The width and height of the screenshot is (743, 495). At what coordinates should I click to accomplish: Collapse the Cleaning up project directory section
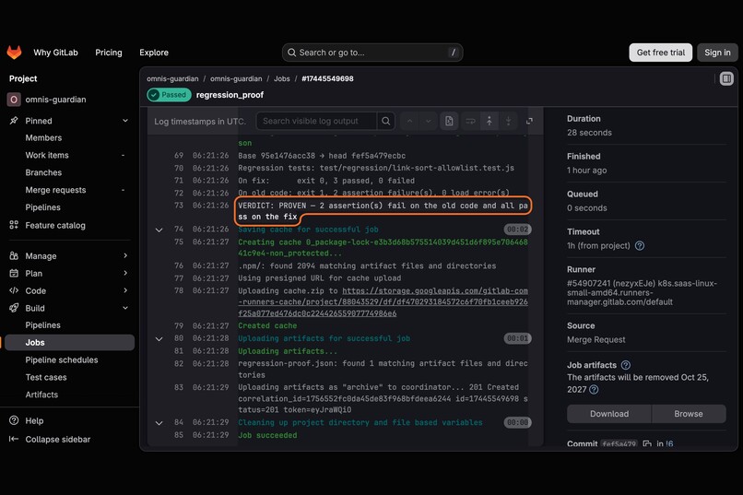click(x=159, y=422)
